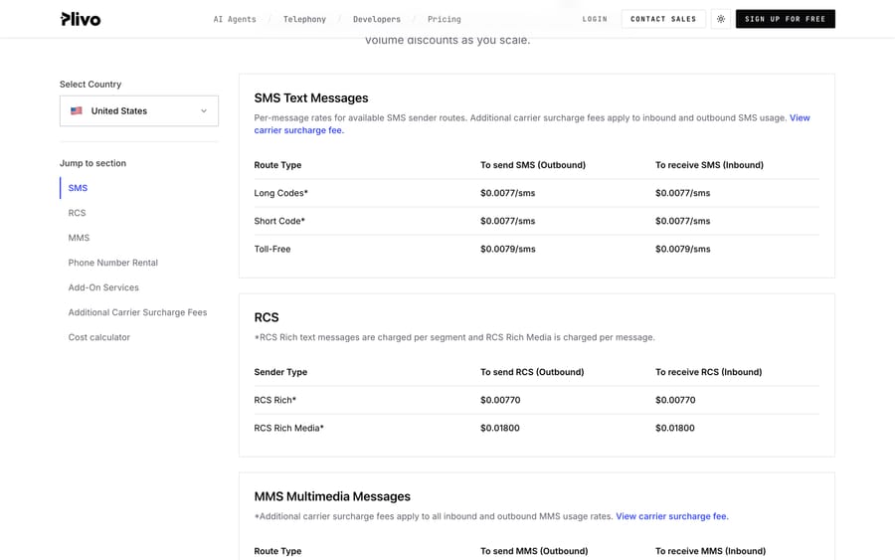Toggle the light/dark theme sun icon
This screenshot has width=895, height=560.
(721, 19)
